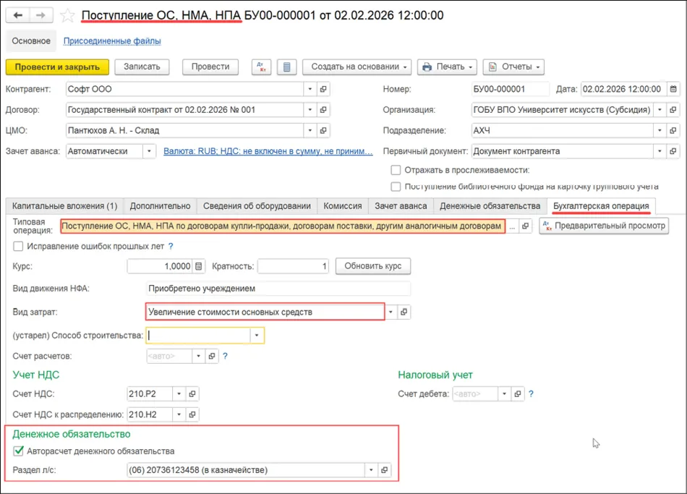
Task: Open Раздел л/с record icon
Action: pyautogui.click(x=384, y=470)
